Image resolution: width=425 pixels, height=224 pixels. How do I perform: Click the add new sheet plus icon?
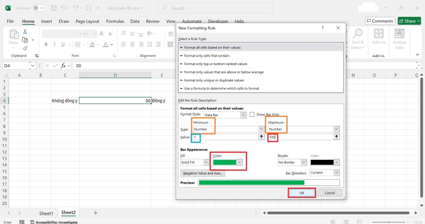pyautogui.click(x=96, y=213)
